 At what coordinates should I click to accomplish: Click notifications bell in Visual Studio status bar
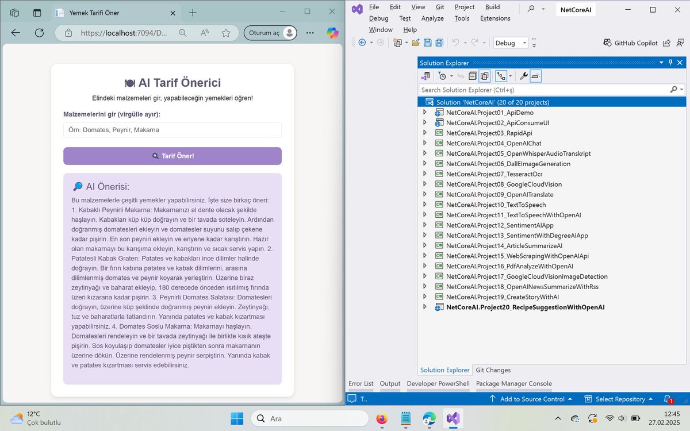[668, 399]
